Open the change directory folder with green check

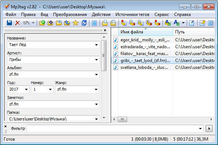42,23
